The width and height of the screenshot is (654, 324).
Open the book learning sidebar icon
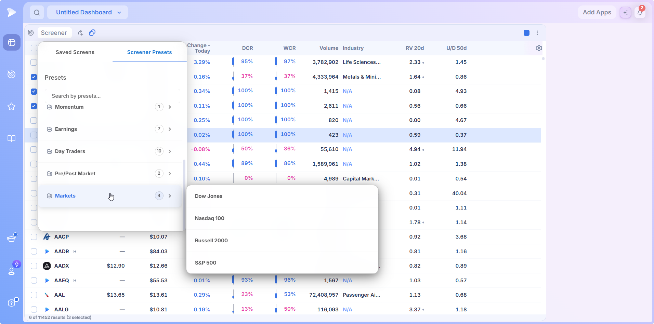12,138
